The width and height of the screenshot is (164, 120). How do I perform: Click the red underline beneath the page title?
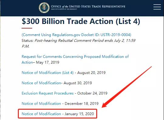point(27,28)
